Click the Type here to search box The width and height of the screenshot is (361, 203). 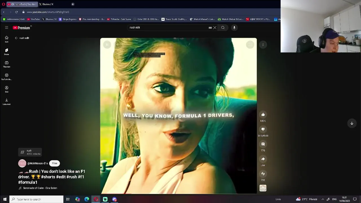37,199
